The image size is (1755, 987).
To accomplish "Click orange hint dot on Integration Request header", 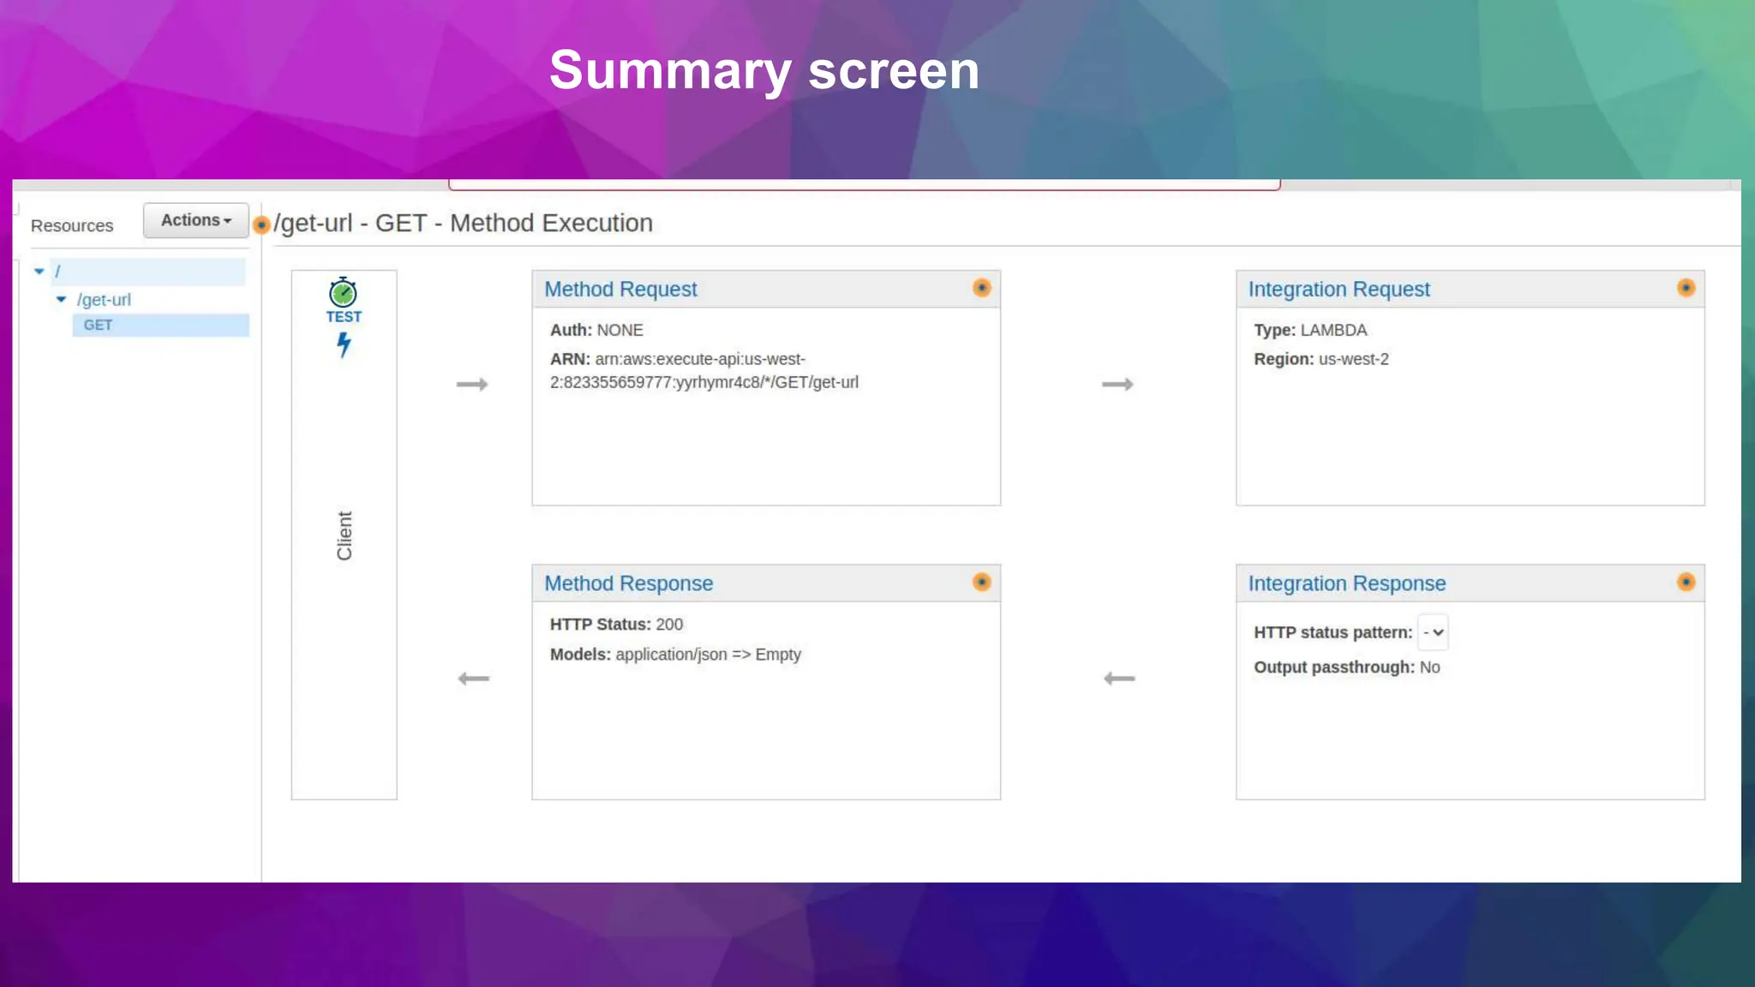I will (1686, 288).
